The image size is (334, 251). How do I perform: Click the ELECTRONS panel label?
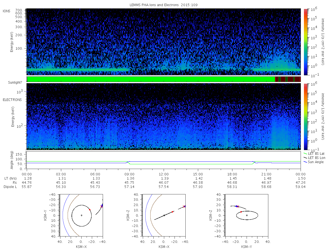coord(12,100)
